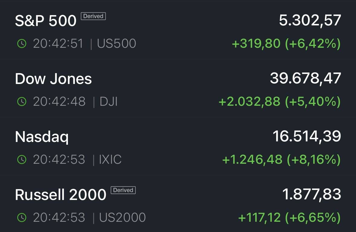Select the Nasdaq index title

[42, 137]
